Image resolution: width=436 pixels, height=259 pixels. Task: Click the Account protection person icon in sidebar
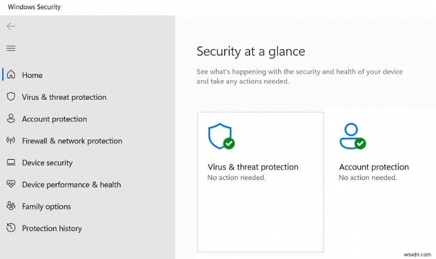coord(11,119)
